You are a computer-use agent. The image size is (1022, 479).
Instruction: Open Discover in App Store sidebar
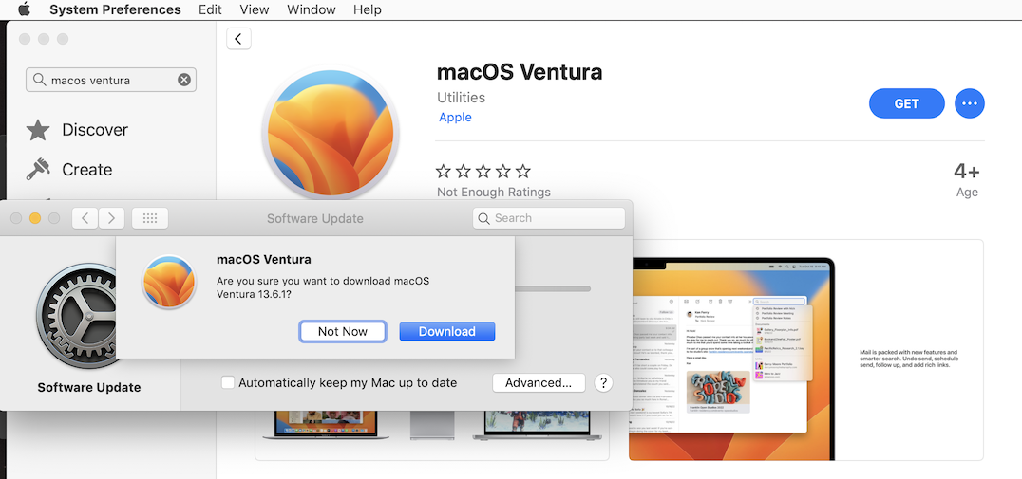pyautogui.click(x=78, y=130)
